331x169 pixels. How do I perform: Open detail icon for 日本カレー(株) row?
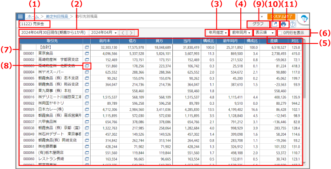point(87,110)
